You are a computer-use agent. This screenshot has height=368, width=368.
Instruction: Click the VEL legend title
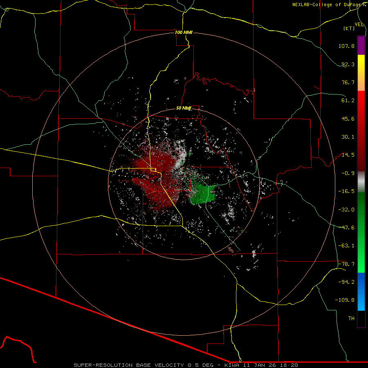coord(359,25)
